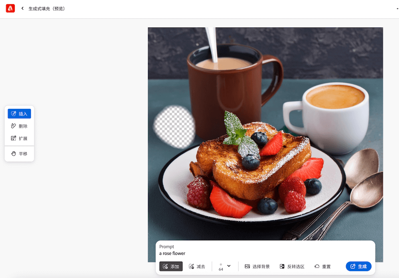Click the 反转选区 invert selection icon

[282, 266]
